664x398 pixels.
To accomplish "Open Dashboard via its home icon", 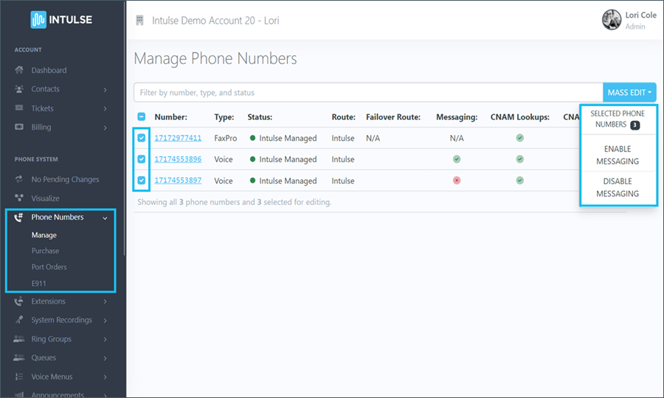I will [x=20, y=70].
